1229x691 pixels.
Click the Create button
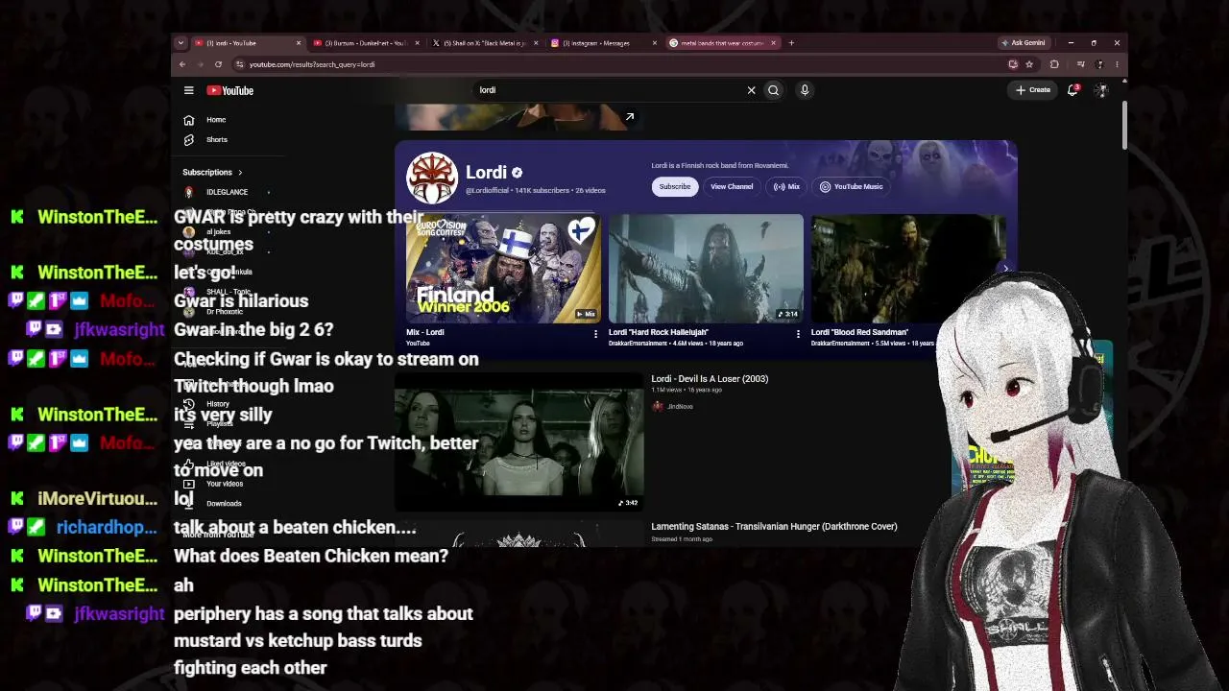coord(1033,90)
